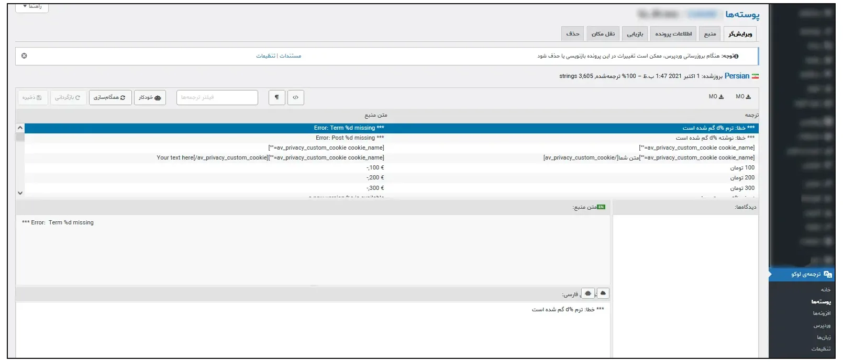Open افزونه‌ها in the Loco submenu
The height and width of the screenshot is (362, 843).
tap(822, 313)
